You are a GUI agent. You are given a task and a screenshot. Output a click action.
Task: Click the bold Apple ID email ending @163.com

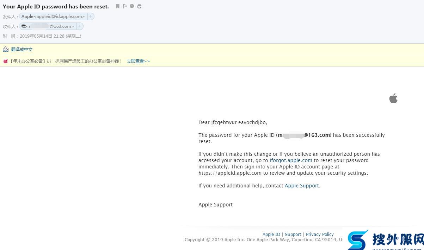click(304, 135)
